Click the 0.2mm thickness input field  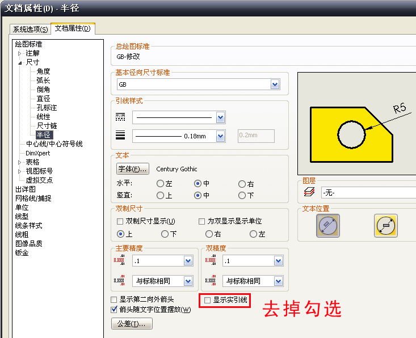pyautogui.click(x=256, y=136)
